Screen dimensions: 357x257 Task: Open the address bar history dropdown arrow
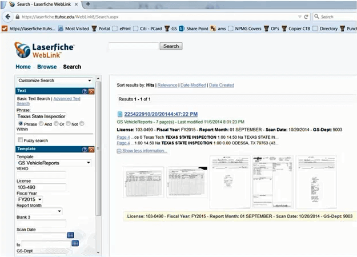point(300,17)
